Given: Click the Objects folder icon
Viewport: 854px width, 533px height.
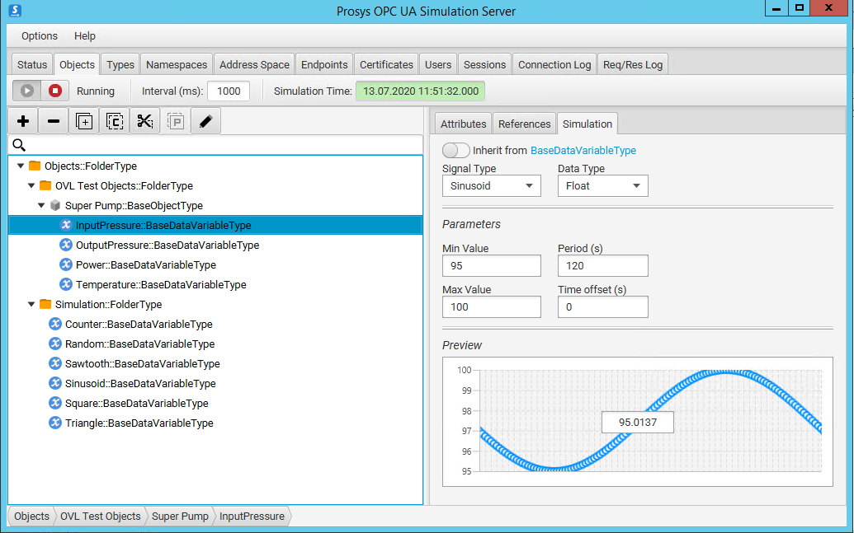Looking at the screenshot, I should pyautogui.click(x=35, y=166).
